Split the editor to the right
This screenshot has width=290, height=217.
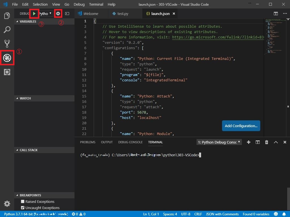[276, 14]
